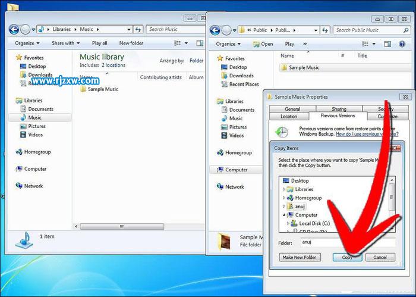This screenshot has width=416, height=297.
Task: Open the Organize dropdown in Music library window
Action: click(x=27, y=43)
